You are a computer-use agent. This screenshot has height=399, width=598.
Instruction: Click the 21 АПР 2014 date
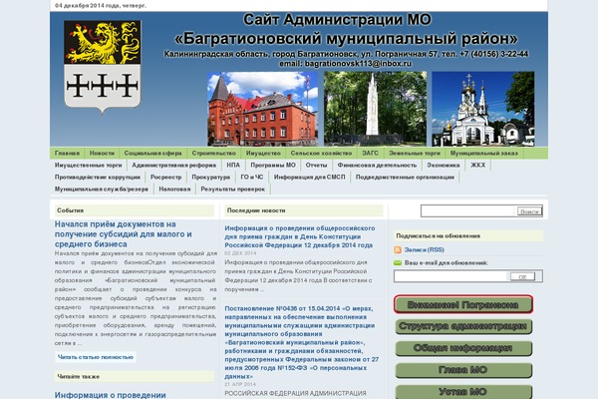[240, 384]
